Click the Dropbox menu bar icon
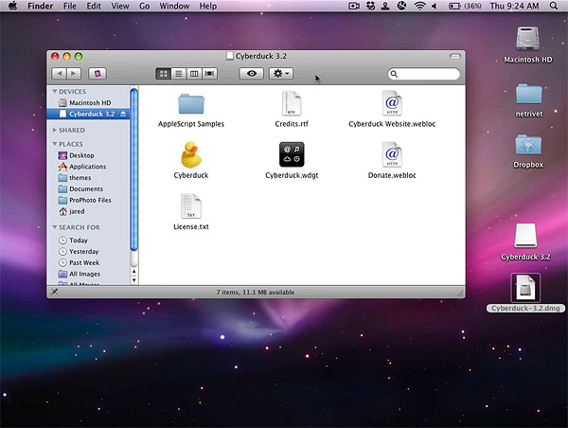Image resolution: width=568 pixels, height=428 pixels. coord(370,6)
